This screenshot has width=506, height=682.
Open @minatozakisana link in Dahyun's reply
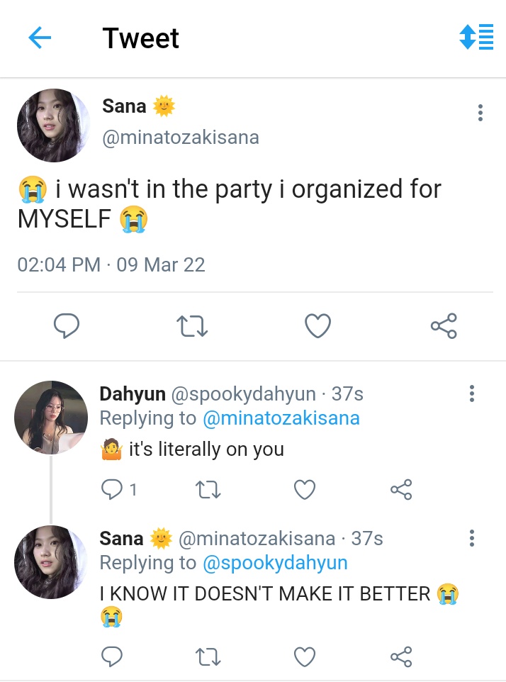click(x=281, y=418)
